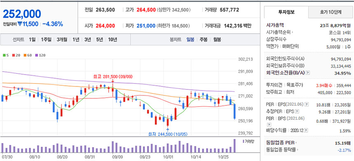
Task: Click the arrow icon next to 동일업종 PER
Action: tap(296, 143)
